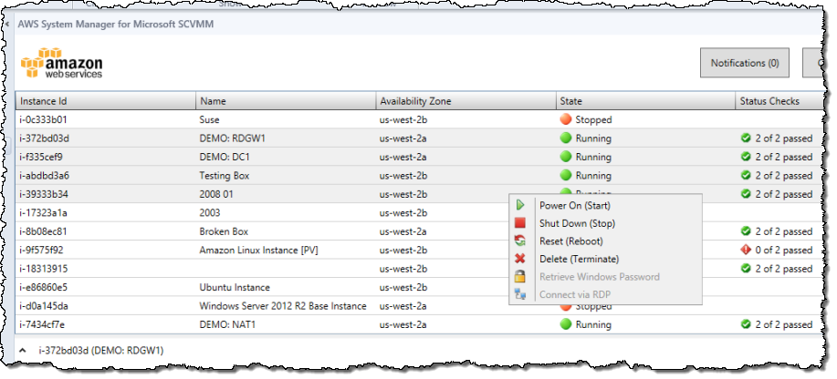Click us-west-2b zone for Ubuntu Instance

pos(403,287)
